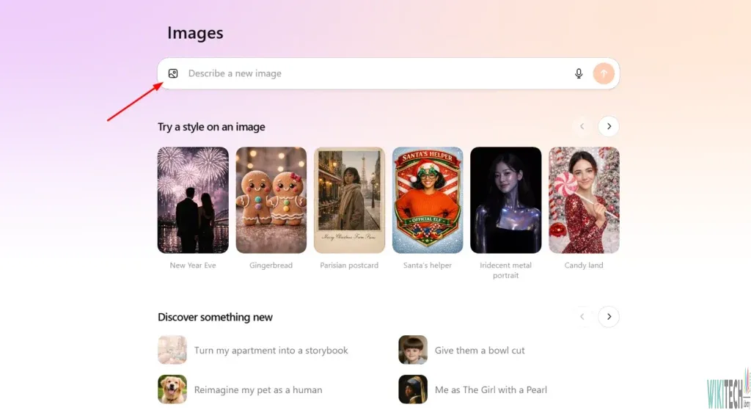Show previous styles with left chevron
751x410 pixels.
582,126
